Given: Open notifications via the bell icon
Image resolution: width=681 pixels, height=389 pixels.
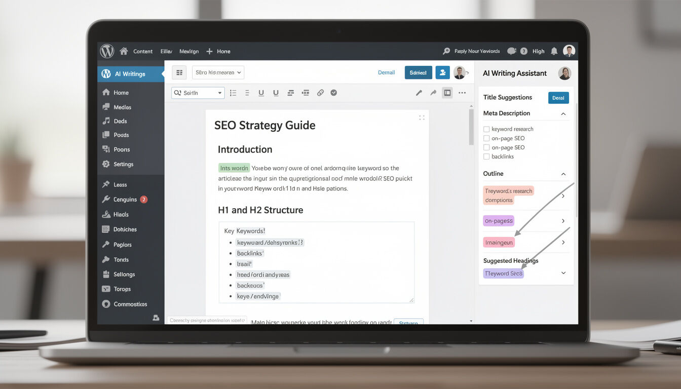Looking at the screenshot, I should pos(554,51).
